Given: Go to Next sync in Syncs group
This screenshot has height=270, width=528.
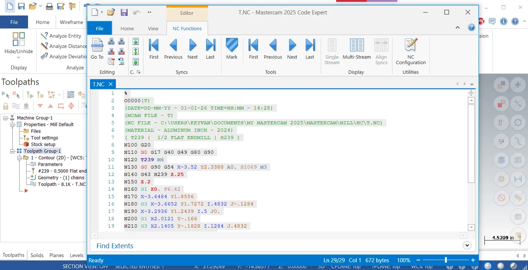Looking at the screenshot, I should (193, 49).
